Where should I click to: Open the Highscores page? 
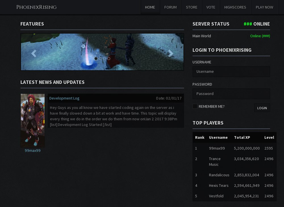coord(235,7)
